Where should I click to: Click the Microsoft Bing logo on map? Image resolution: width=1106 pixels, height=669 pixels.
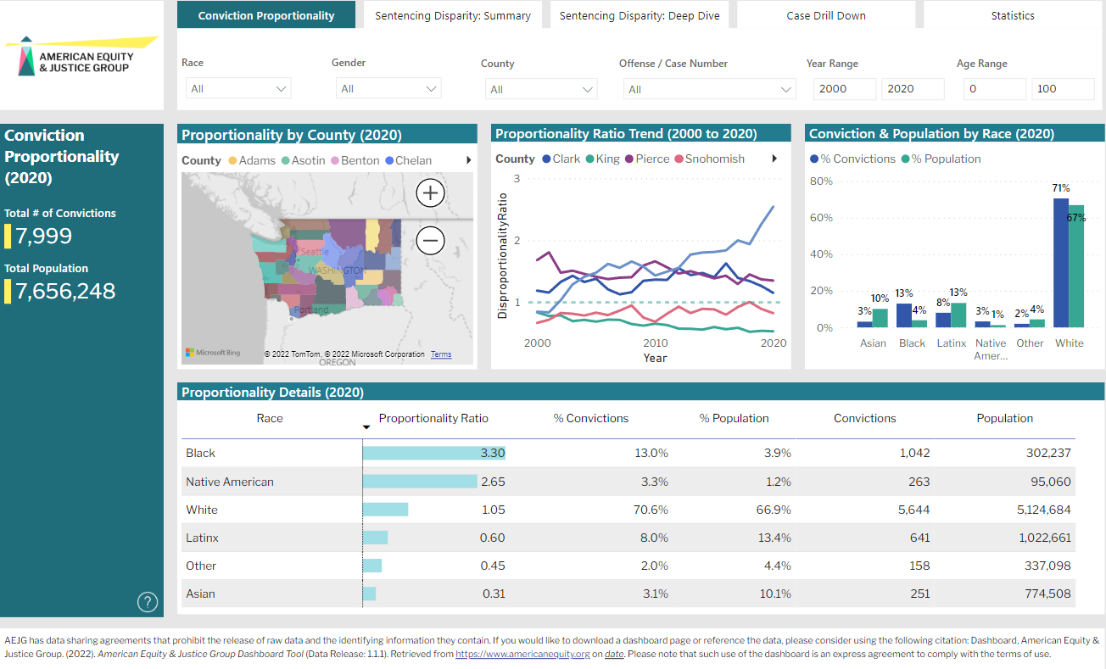(x=213, y=353)
